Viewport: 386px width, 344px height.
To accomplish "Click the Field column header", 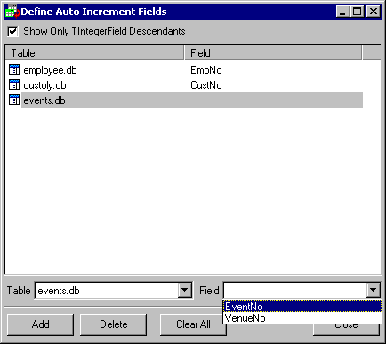I will 273,53.
